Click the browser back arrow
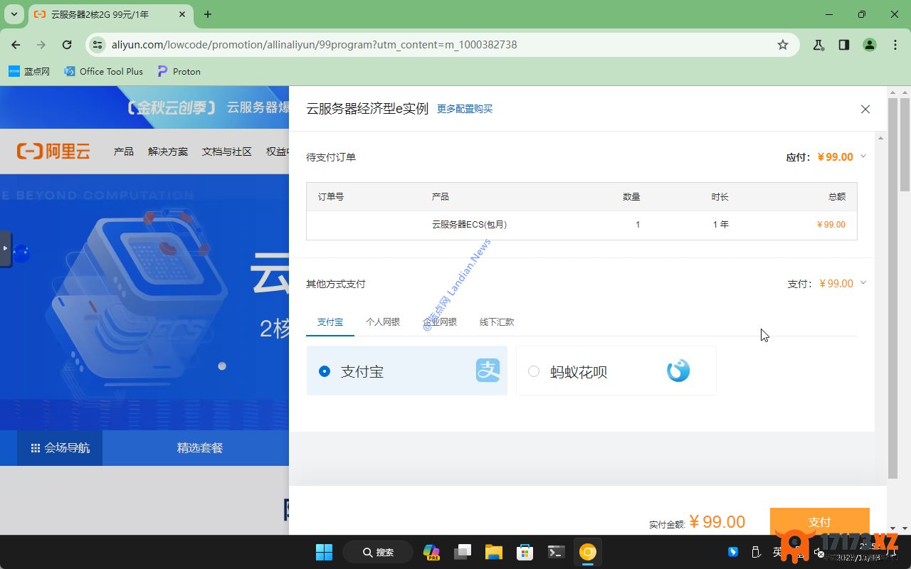The width and height of the screenshot is (911, 569). pos(16,45)
